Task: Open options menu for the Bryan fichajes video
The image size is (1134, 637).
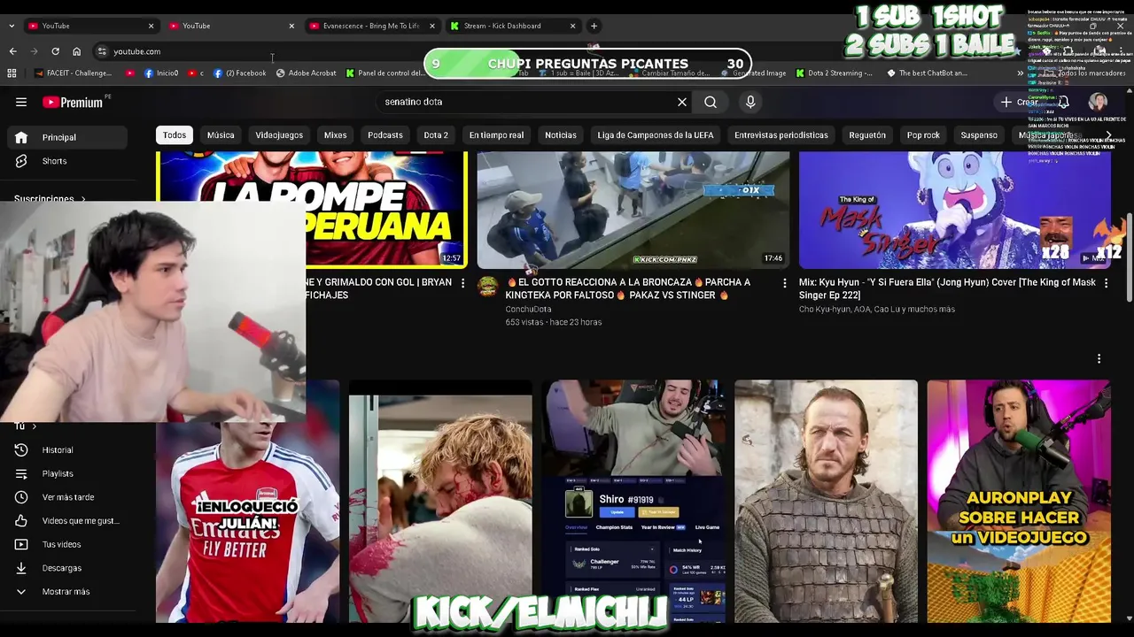Action: tap(462, 283)
